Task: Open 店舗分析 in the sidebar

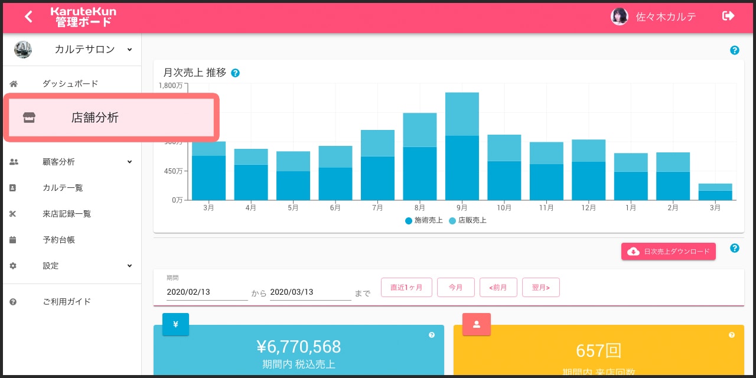Action: (x=94, y=118)
